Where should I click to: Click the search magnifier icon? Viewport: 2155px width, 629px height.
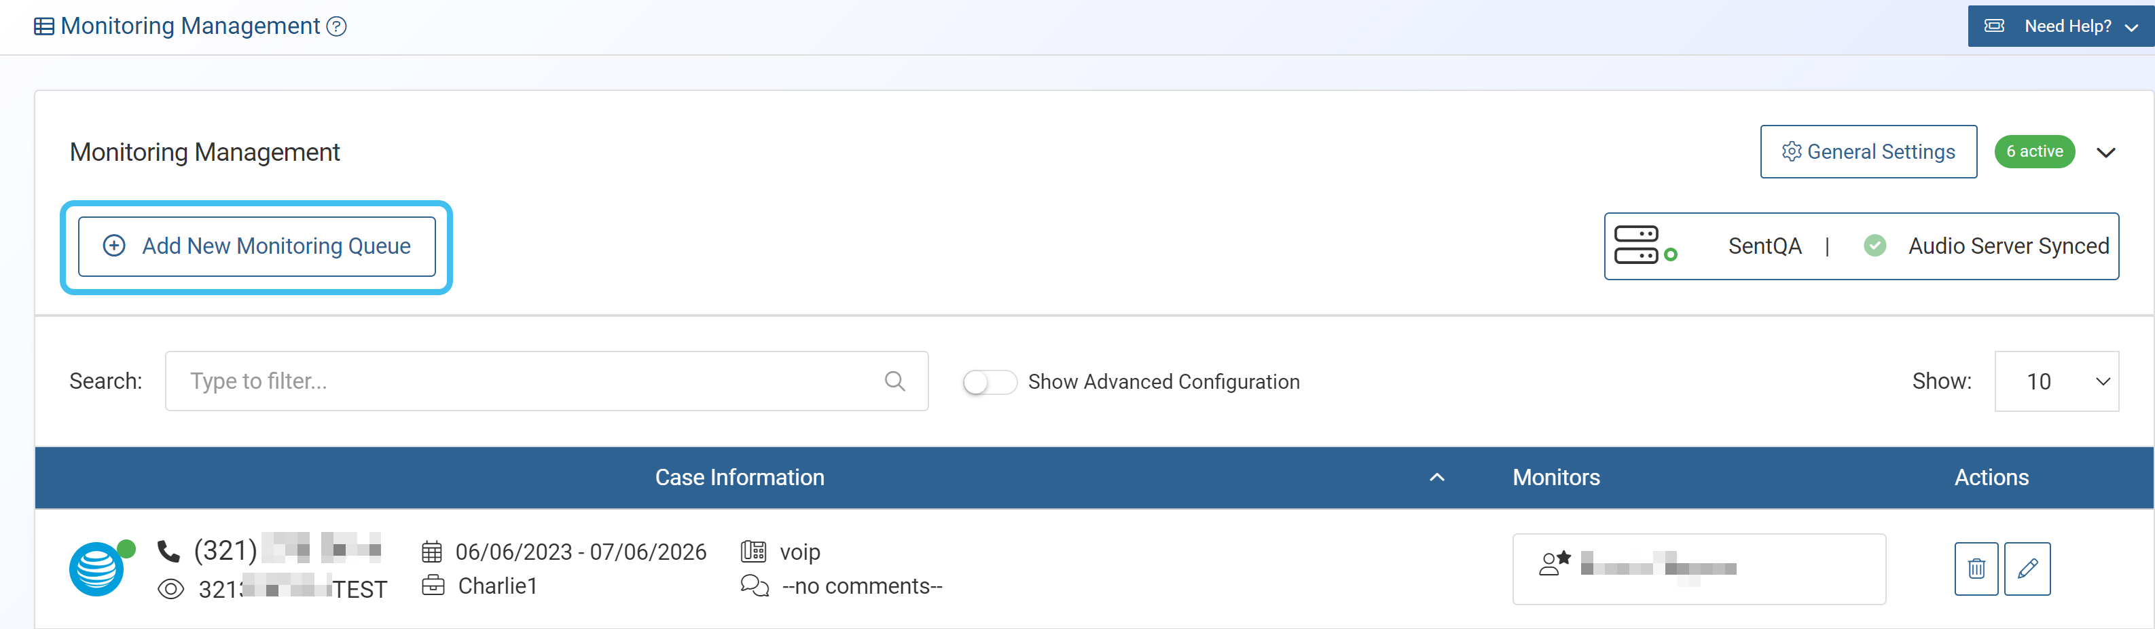coord(894,381)
